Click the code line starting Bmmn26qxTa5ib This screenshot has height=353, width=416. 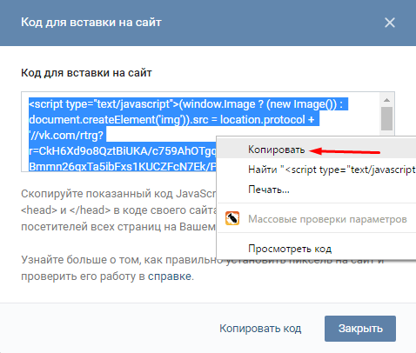pyautogui.click(x=123, y=166)
